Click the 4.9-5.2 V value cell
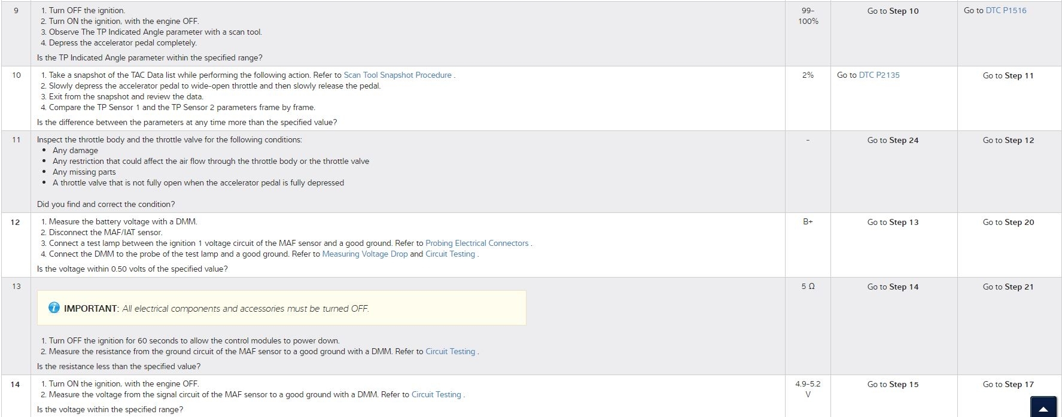This screenshot has height=417, width=1062. 808,389
